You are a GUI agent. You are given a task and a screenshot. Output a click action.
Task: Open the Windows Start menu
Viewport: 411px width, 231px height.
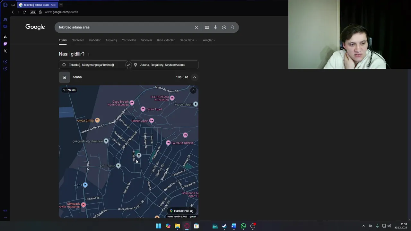[159, 226]
